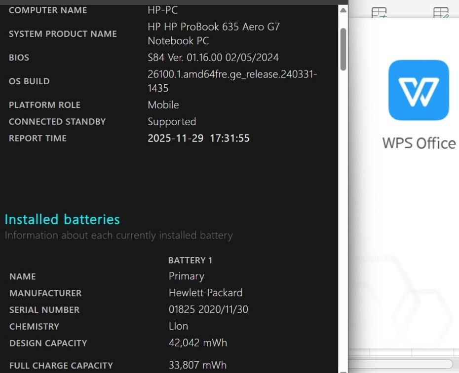Click the BIOS version S84 Ver. 01.16.00 value
This screenshot has height=373, width=459.
tap(213, 58)
